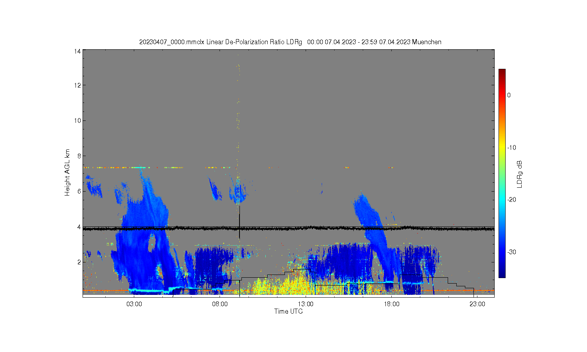Click the colorbar tick label -10
The height and width of the screenshot is (352, 587).
pos(511,147)
